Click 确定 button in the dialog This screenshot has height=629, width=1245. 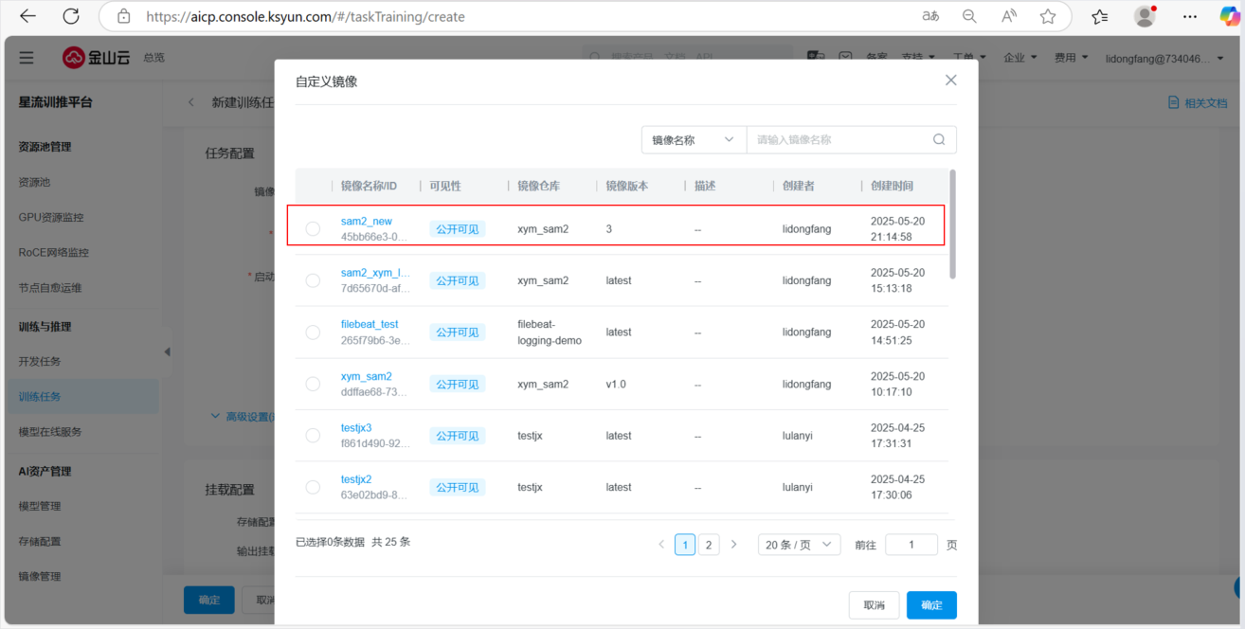coord(930,605)
